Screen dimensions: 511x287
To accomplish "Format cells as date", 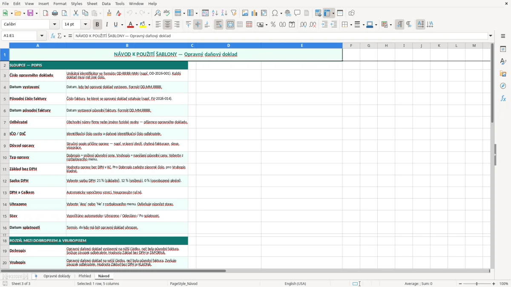I will (292, 25).
